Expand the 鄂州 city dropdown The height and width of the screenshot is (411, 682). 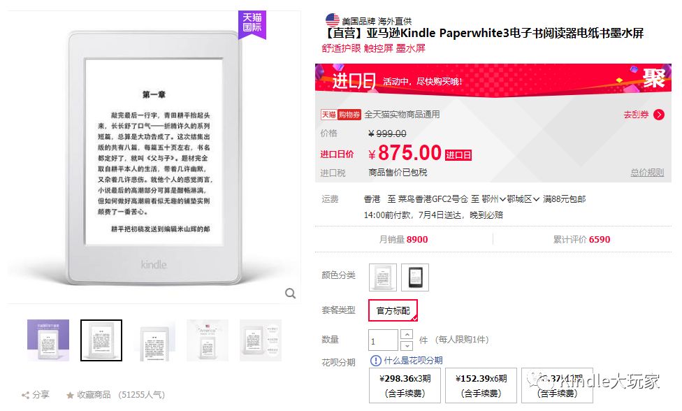(493, 199)
